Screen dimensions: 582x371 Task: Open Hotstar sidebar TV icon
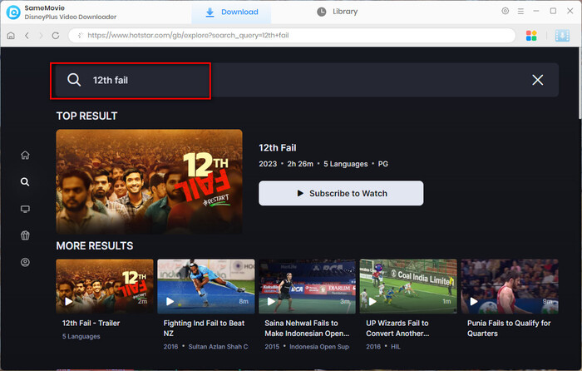click(25, 209)
